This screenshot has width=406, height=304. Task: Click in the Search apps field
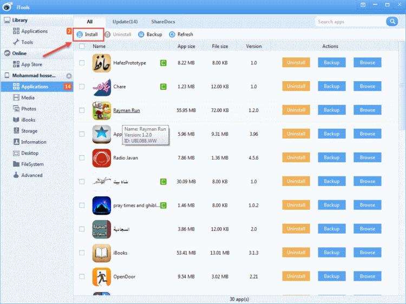(x=349, y=22)
